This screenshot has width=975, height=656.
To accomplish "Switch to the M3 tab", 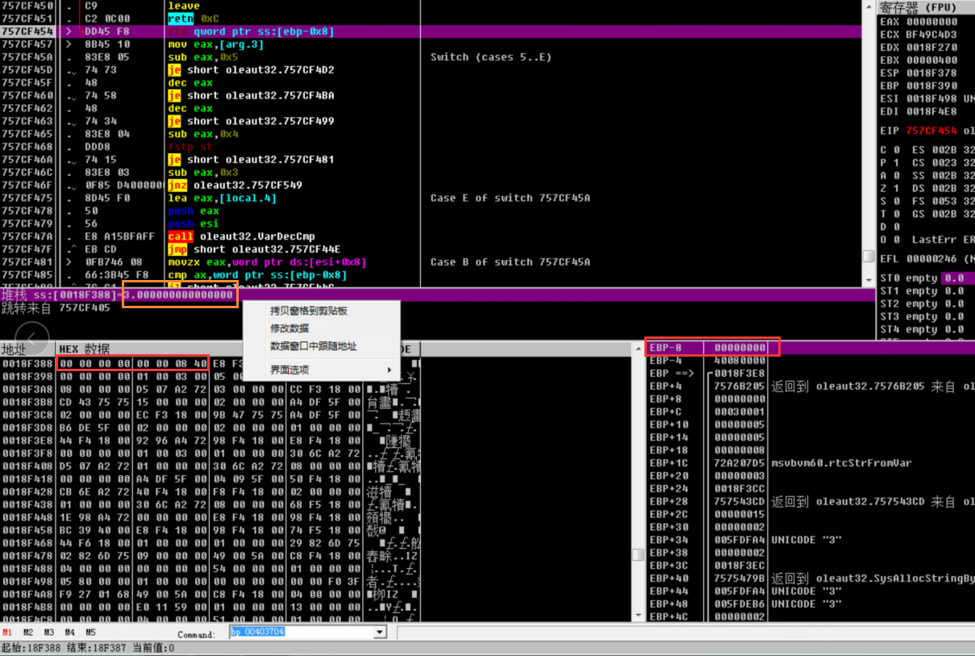I will [x=49, y=633].
